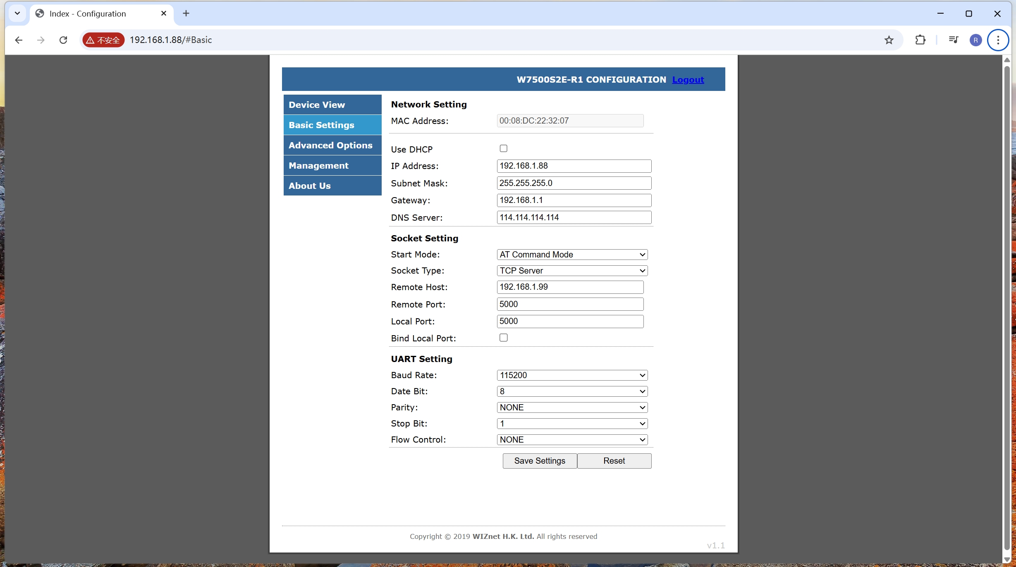Bookmark this page with the star icon
The width and height of the screenshot is (1016, 567).
(x=889, y=40)
